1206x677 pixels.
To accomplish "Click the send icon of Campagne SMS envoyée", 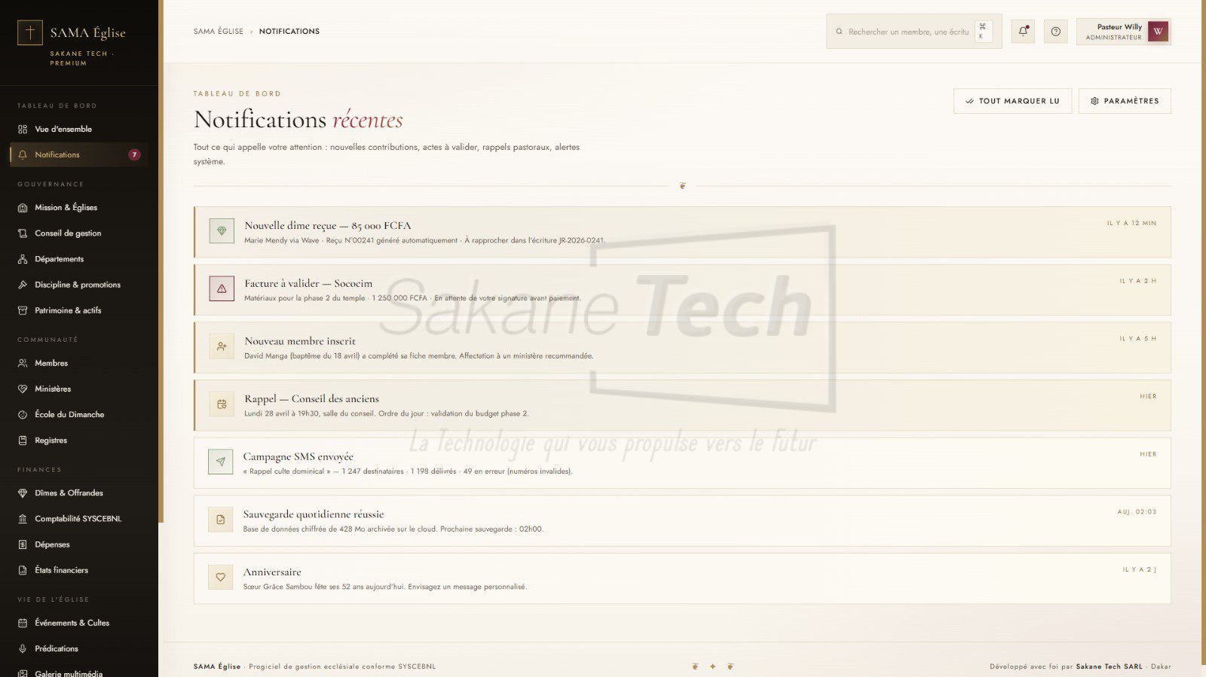I will [220, 462].
